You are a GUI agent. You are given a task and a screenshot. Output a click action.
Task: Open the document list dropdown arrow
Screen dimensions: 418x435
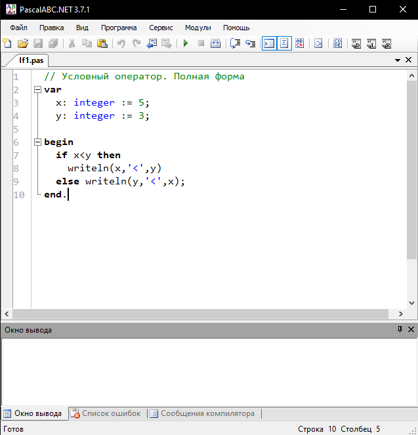tap(398, 60)
